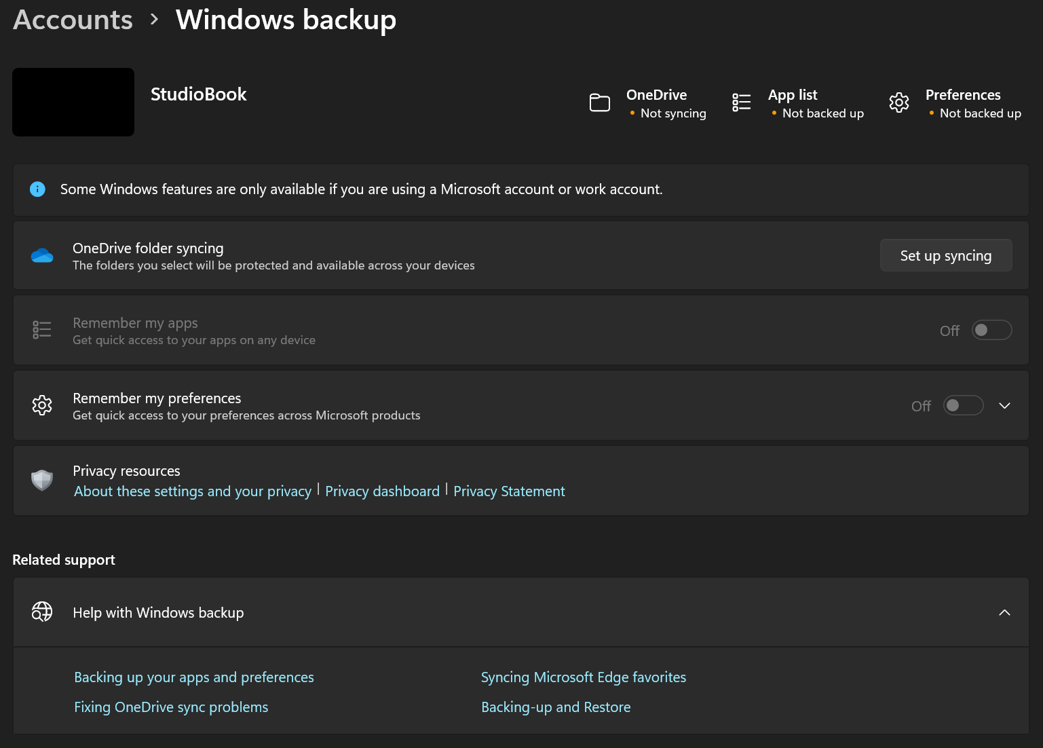This screenshot has height=748, width=1043.
Task: Click the Remember my apps label
Action: pos(135,323)
